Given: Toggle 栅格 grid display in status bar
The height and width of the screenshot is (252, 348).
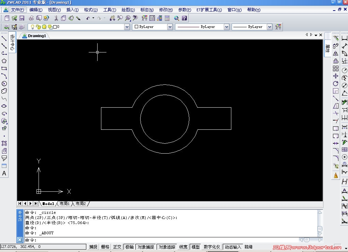Looking at the screenshot, I should tap(105, 247).
